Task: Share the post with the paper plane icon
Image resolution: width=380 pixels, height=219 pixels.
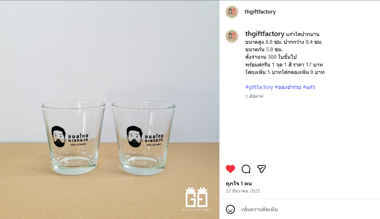Action: click(x=261, y=169)
